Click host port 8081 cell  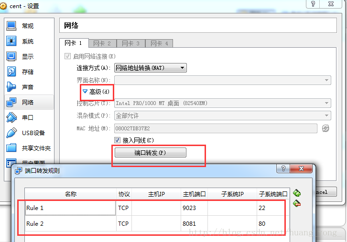[194, 224]
